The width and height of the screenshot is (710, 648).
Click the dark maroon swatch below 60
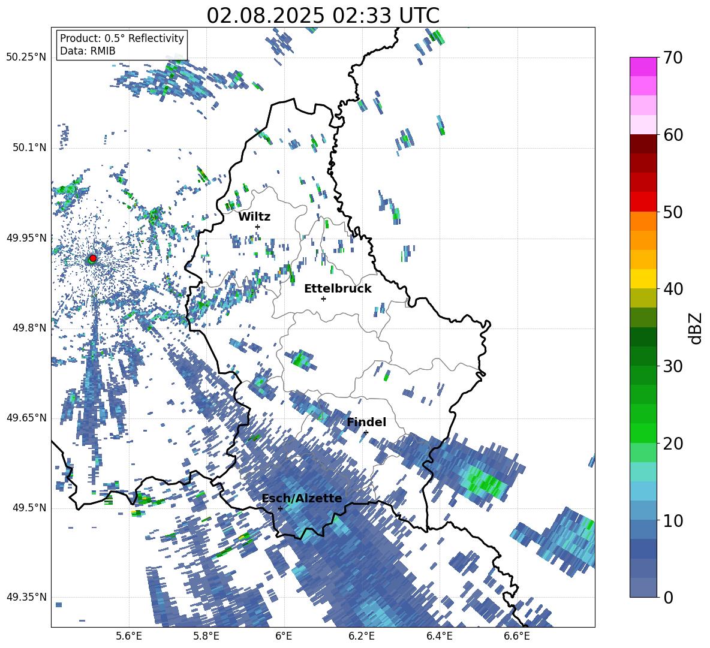(x=643, y=144)
